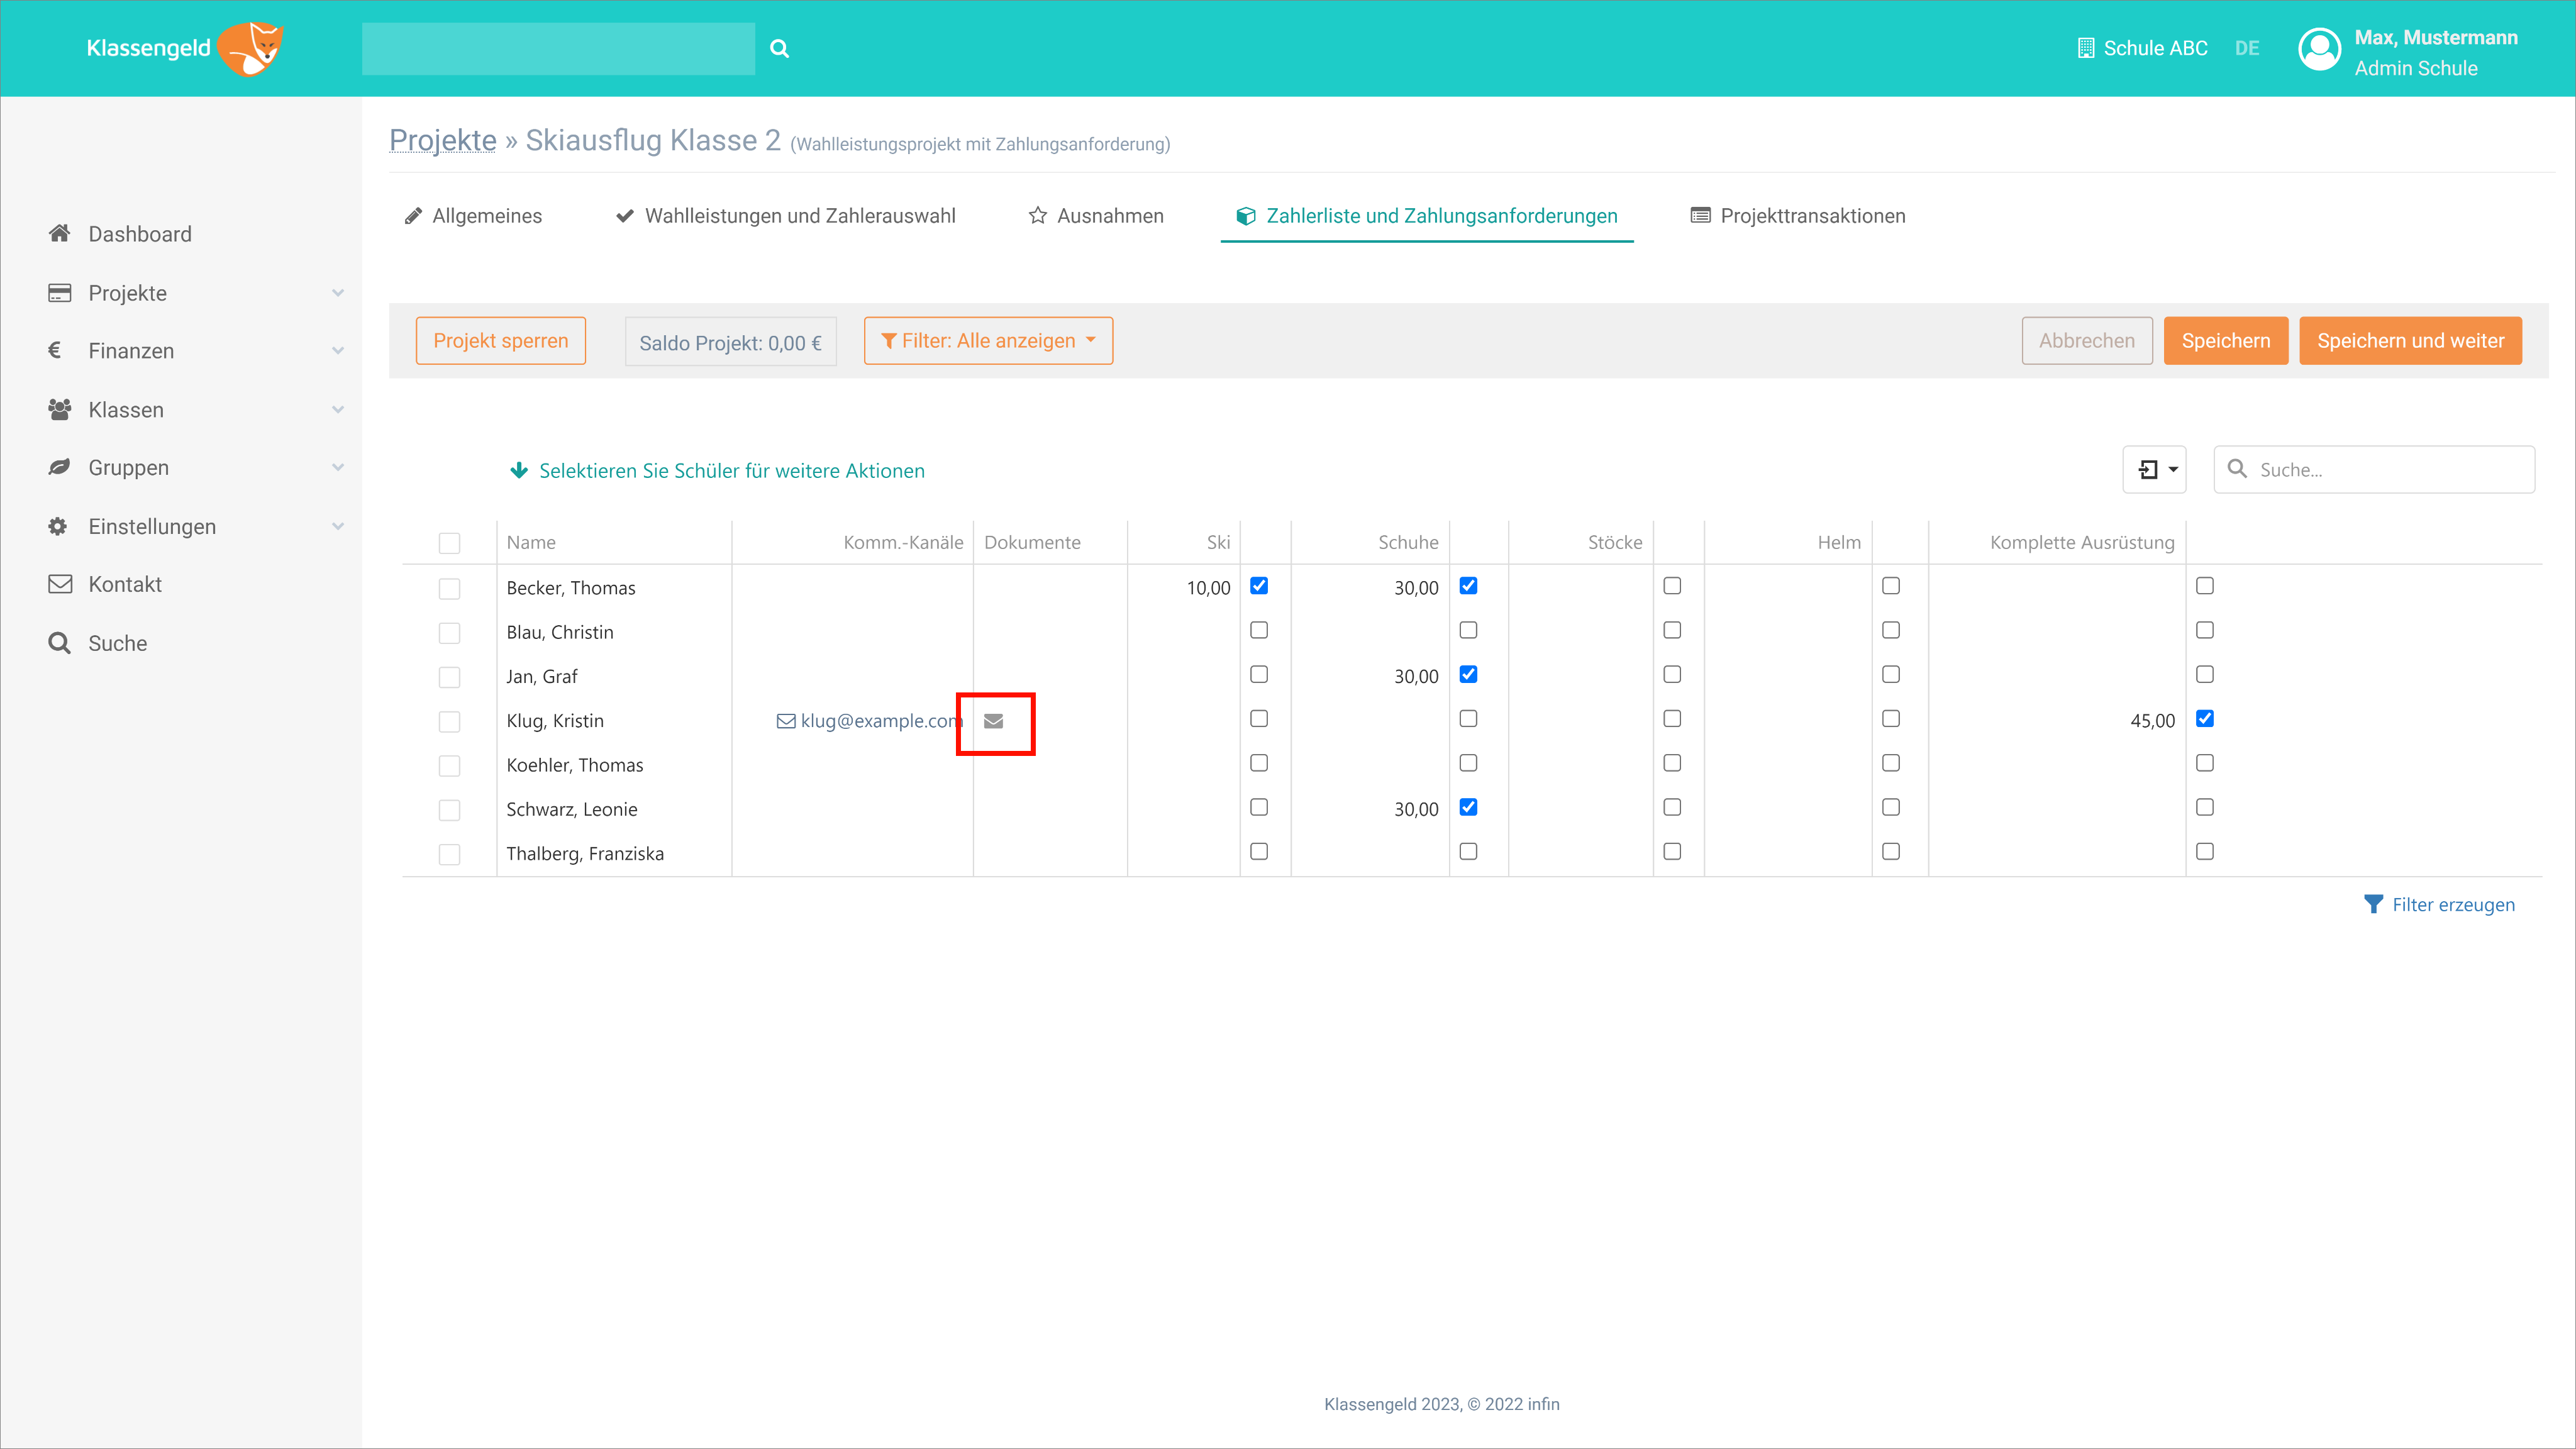
Task: Click the document envelope icon for Klug, Kristin
Action: pos(994,721)
